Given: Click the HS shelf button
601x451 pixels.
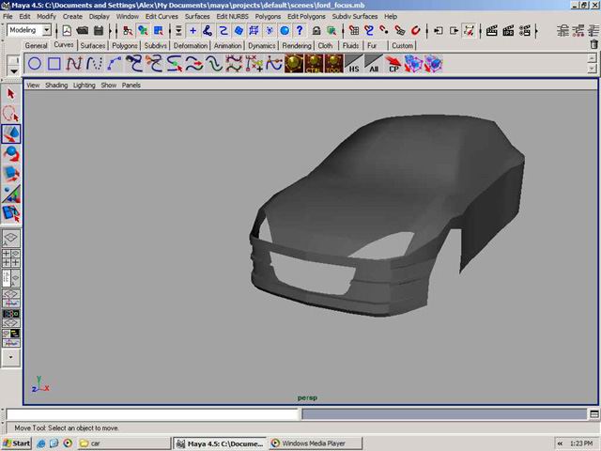Looking at the screenshot, I should point(353,64).
